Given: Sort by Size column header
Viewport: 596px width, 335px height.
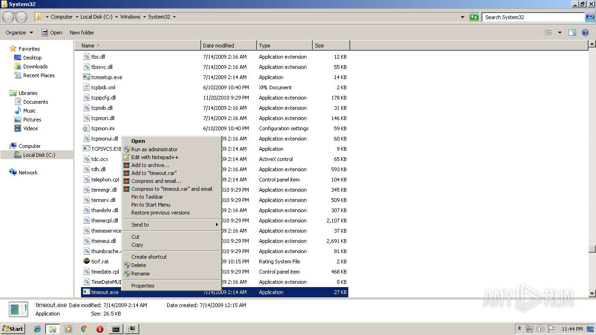Looking at the screenshot, I should tap(331, 46).
